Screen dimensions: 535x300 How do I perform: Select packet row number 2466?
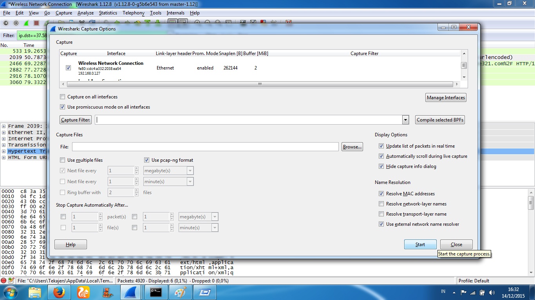pos(23,64)
